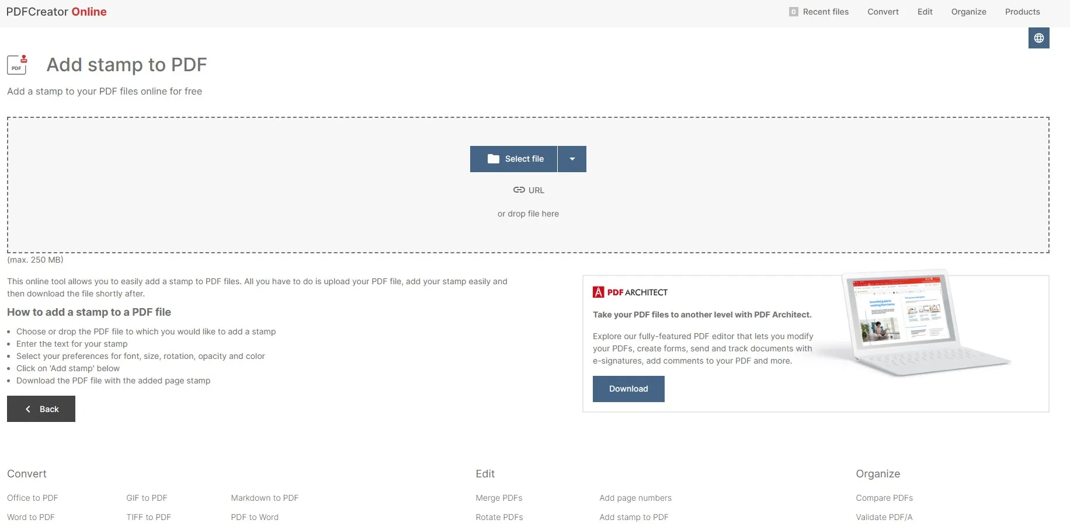Open the Validate PDF/A link
Viewport: 1070px width, 527px height.
click(x=884, y=517)
